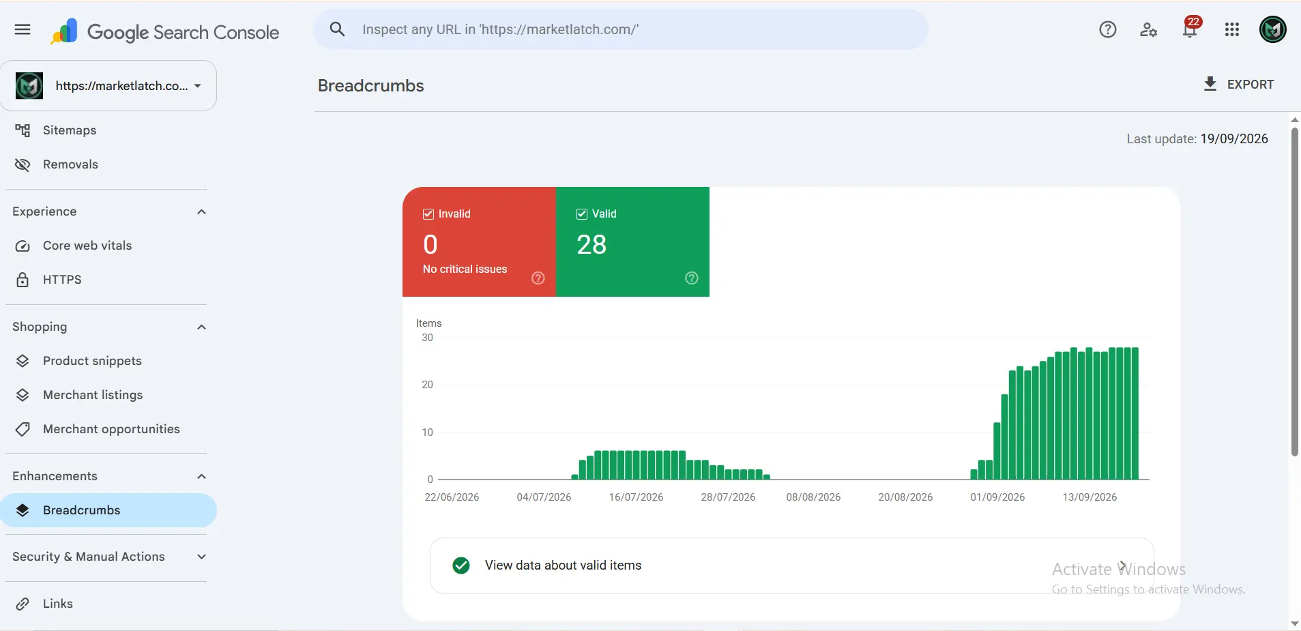Click scrollbar up arrow

[1295, 120]
